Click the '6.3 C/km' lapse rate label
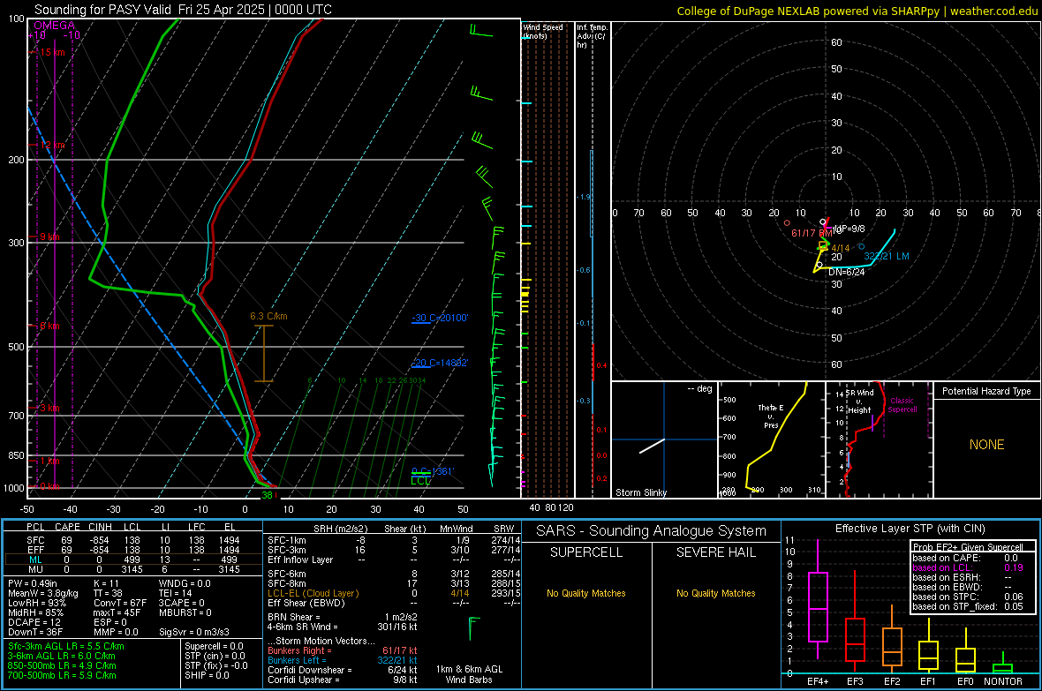 coord(268,316)
